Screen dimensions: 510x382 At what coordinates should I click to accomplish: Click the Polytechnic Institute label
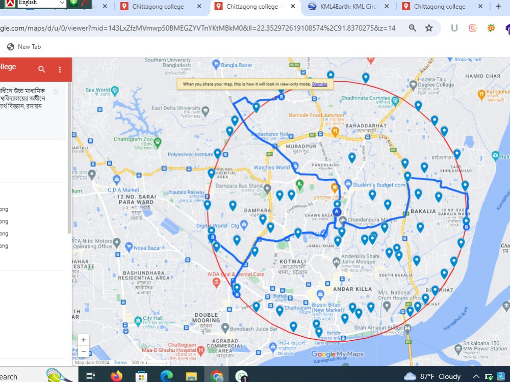coord(190,154)
